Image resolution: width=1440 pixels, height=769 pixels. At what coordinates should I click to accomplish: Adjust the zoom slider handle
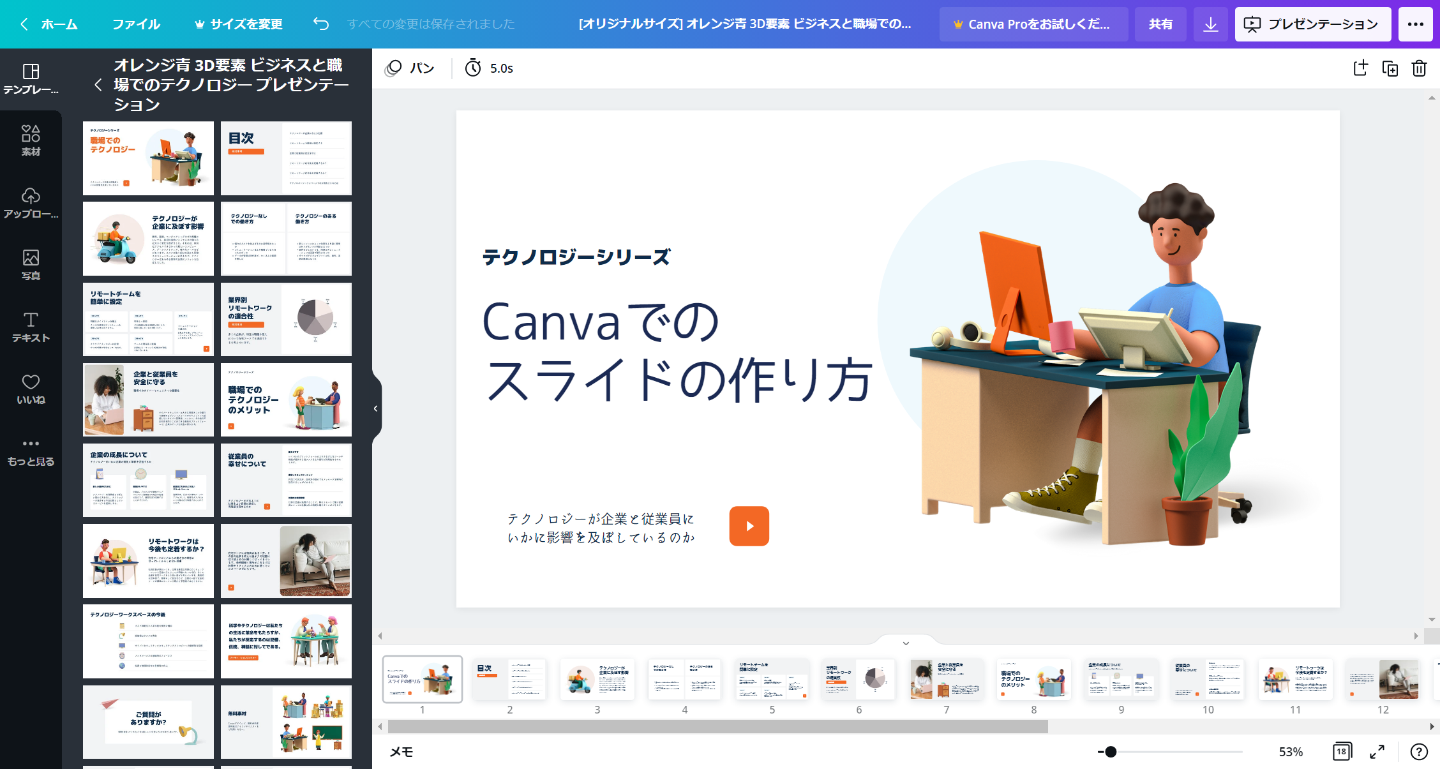(1111, 752)
